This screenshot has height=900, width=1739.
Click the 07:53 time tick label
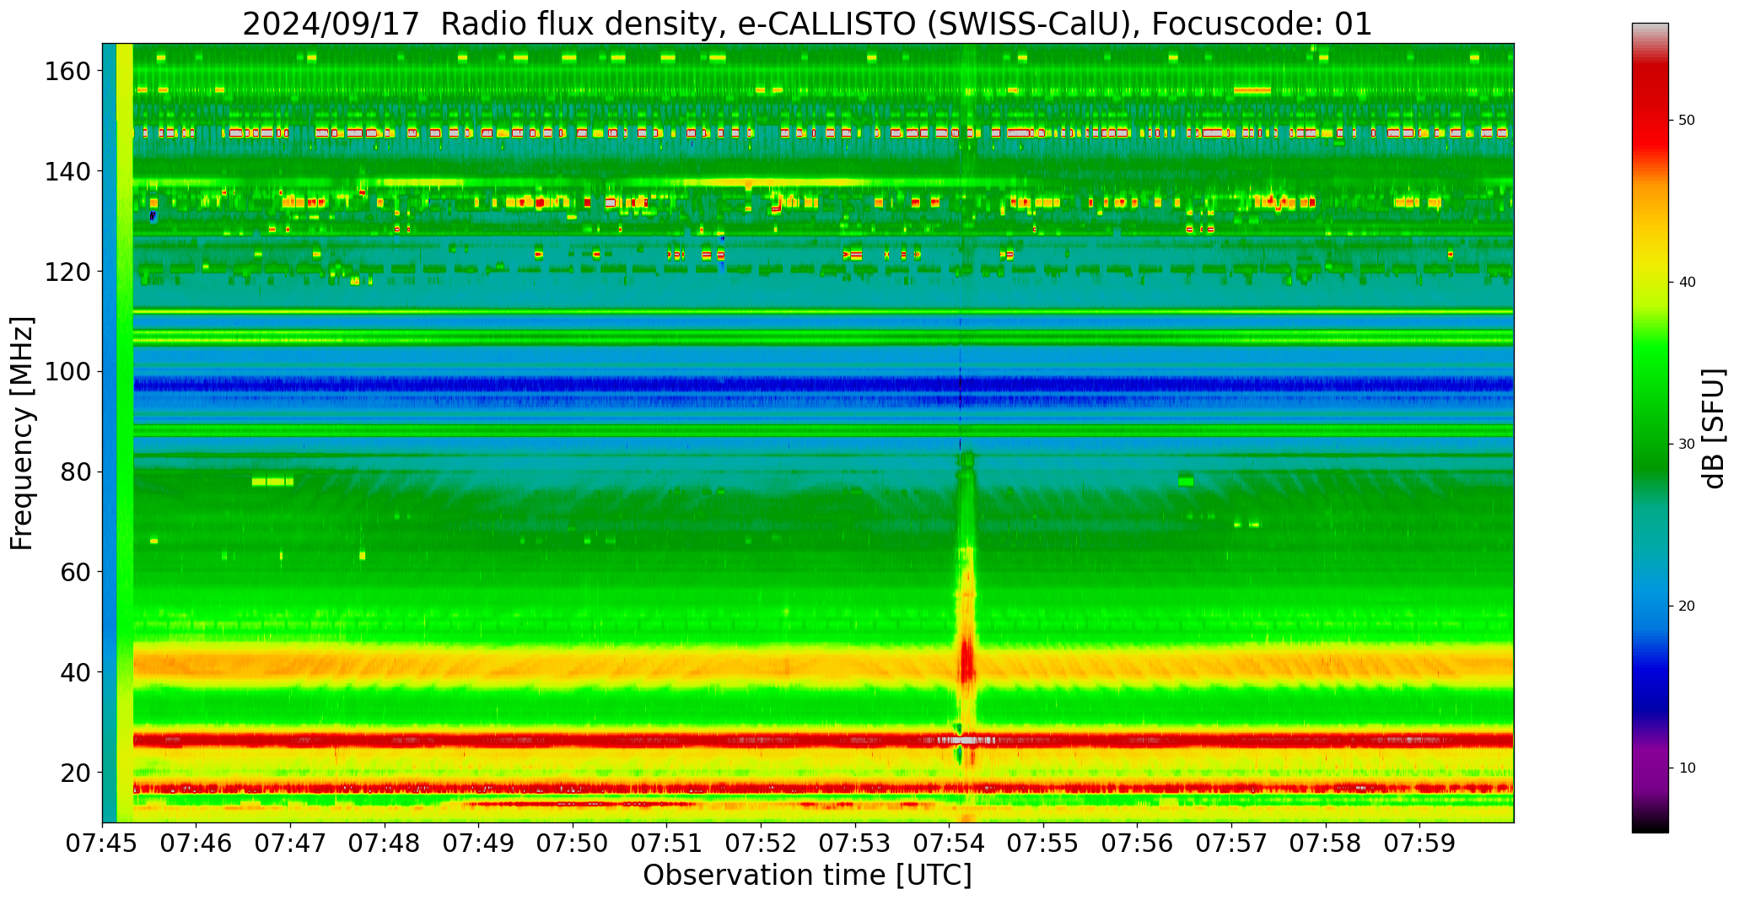855,843
